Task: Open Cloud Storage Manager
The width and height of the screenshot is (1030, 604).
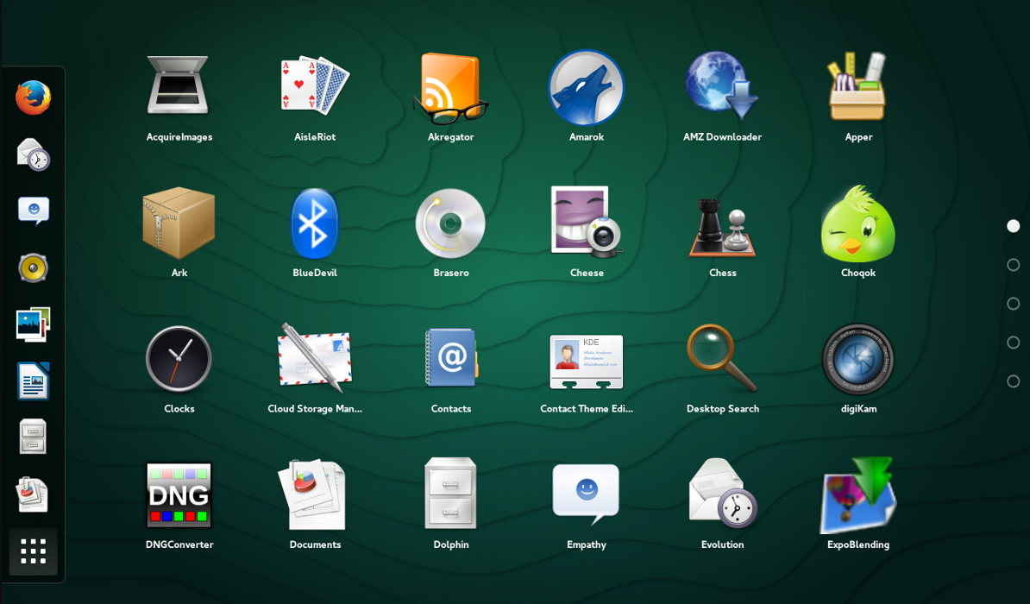Action: click(x=315, y=358)
